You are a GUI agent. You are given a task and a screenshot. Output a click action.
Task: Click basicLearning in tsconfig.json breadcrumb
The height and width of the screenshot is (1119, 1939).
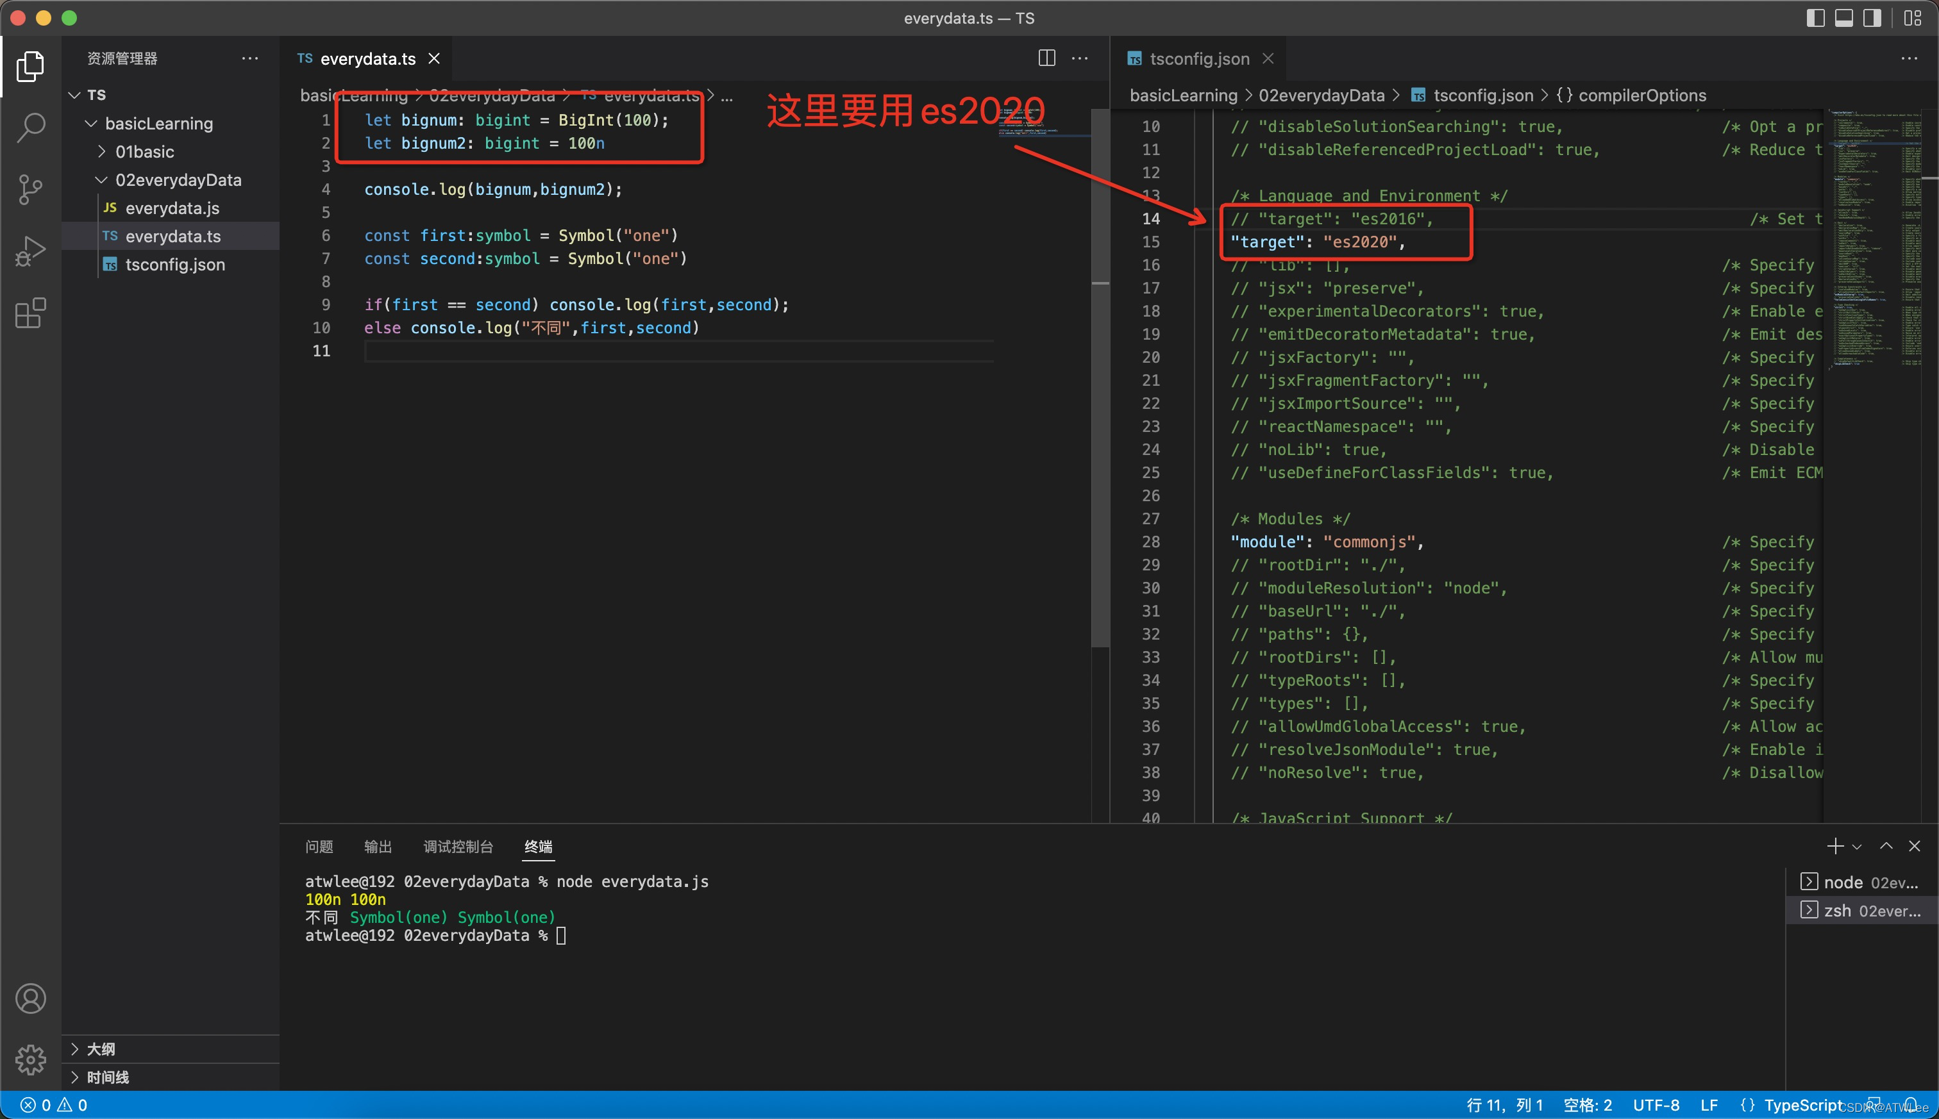pyautogui.click(x=1183, y=95)
